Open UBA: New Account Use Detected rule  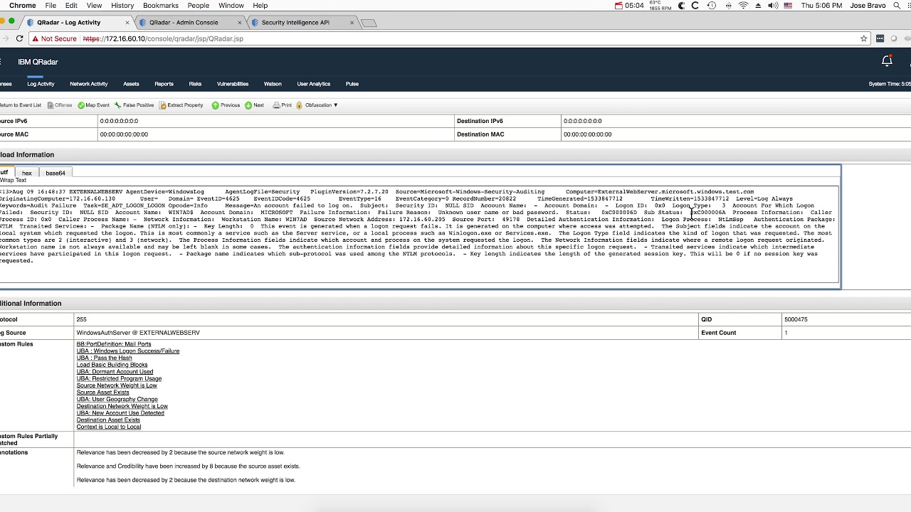coord(120,413)
